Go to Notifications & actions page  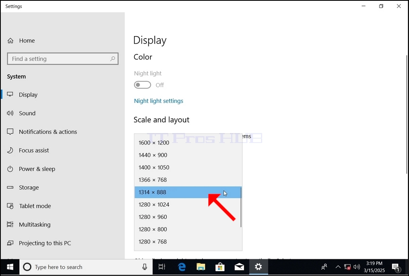click(48, 132)
